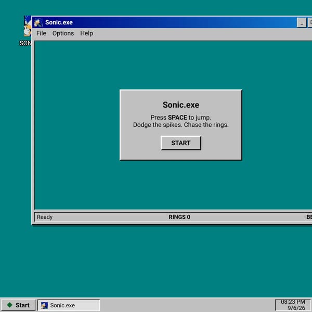Viewport: 312px width, 312px height.
Task: Click the 'Dodge the spikes' instruction line
Action: (x=181, y=125)
